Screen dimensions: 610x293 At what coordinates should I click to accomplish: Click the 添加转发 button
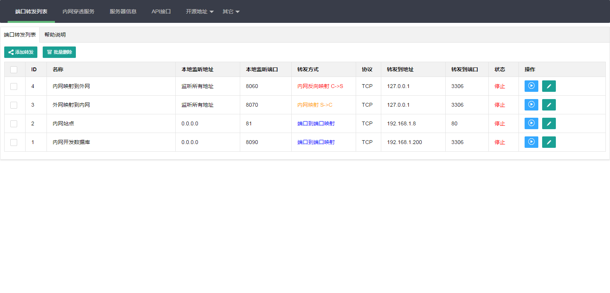(21, 52)
